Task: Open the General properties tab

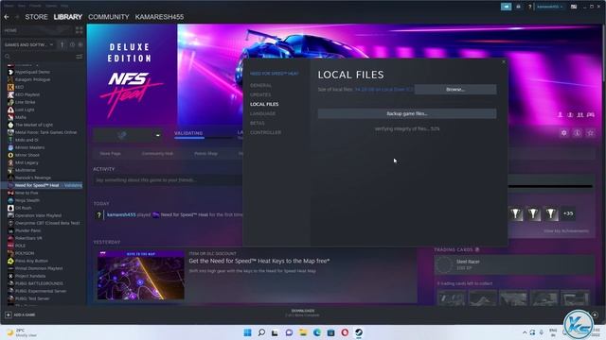Action: point(261,85)
